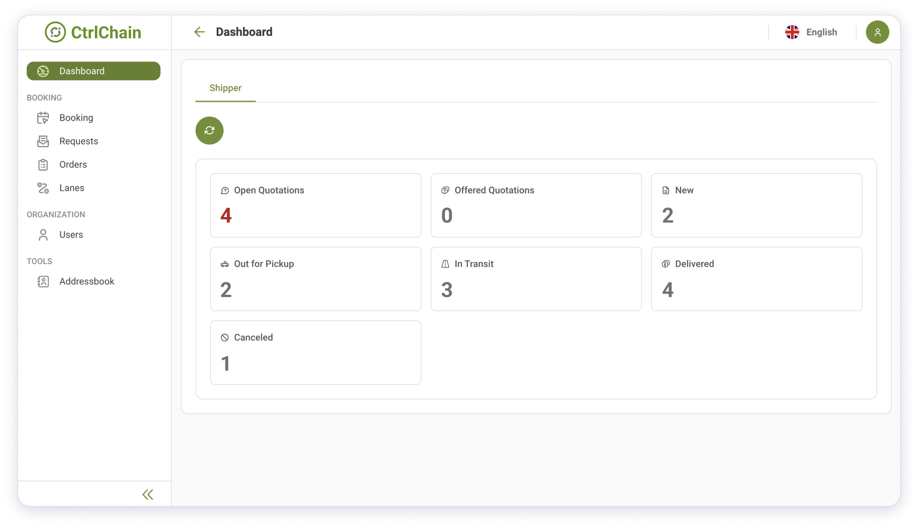The width and height of the screenshot is (918, 527).
Task: Click the 3 In Transit count
Action: [x=447, y=290]
